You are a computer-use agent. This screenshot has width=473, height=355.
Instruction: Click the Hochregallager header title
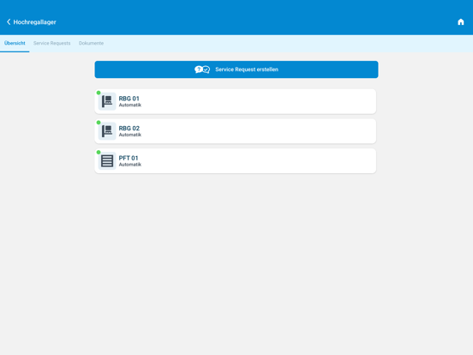tap(34, 22)
